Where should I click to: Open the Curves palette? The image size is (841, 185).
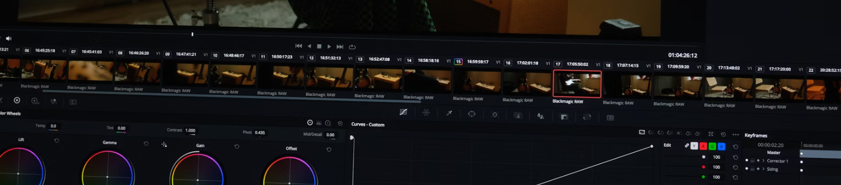403,112
